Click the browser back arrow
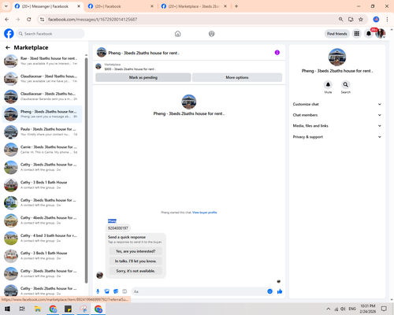The width and height of the screenshot is (394, 315). [x=7, y=19]
